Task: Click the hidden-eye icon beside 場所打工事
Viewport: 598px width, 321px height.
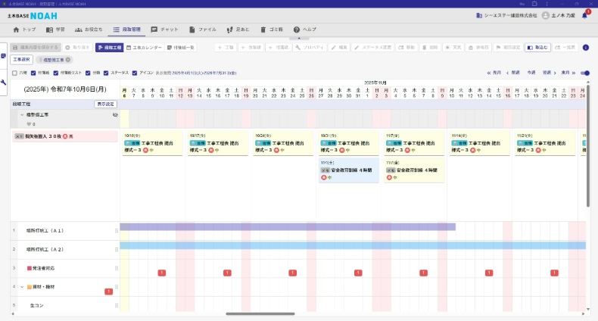Action: tap(115, 115)
